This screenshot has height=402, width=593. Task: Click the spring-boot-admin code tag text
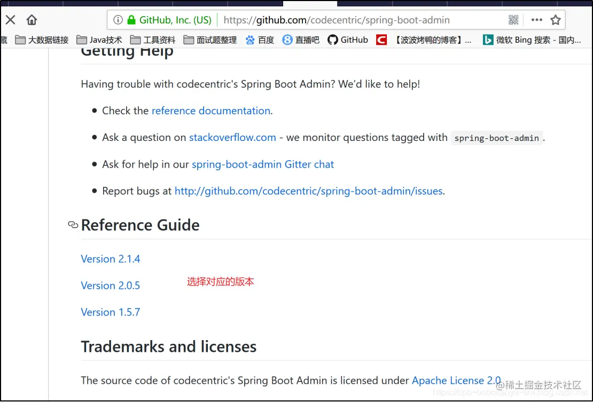coord(496,138)
